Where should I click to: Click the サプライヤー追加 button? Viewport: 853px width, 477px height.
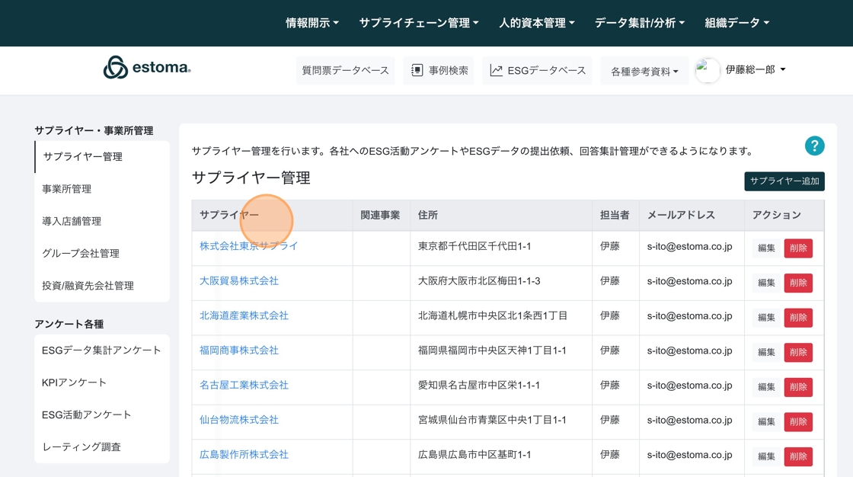pos(784,181)
